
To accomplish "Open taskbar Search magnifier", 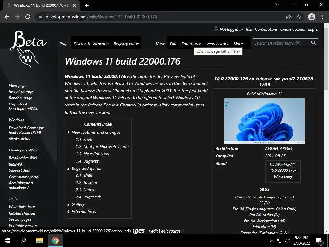I will click(23, 241).
